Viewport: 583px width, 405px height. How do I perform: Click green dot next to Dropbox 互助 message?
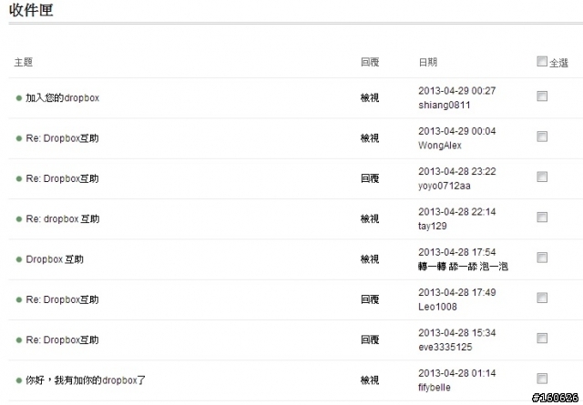[19, 259]
